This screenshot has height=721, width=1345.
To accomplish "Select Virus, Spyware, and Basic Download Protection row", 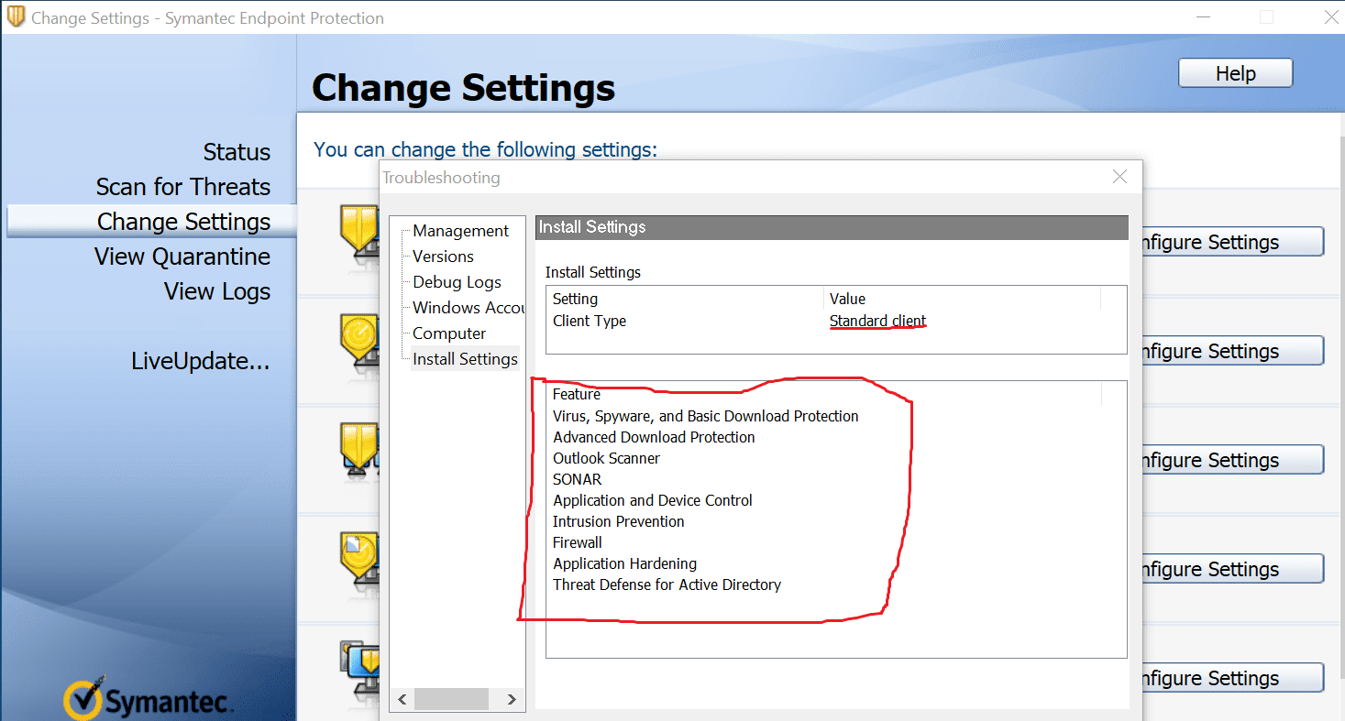I will [x=706, y=416].
